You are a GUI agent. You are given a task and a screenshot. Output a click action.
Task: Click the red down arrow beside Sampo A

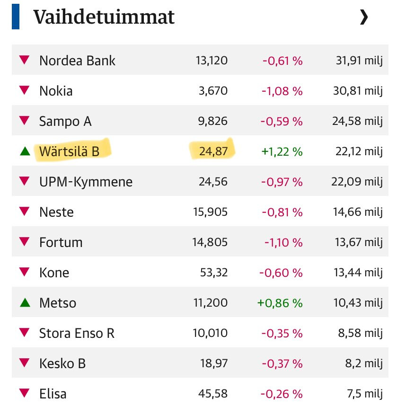point(25,121)
